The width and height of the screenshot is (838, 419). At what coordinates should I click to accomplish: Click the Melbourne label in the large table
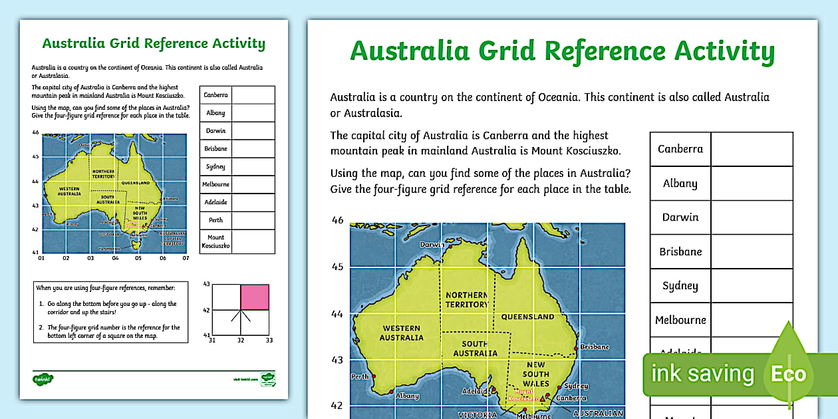[680, 320]
